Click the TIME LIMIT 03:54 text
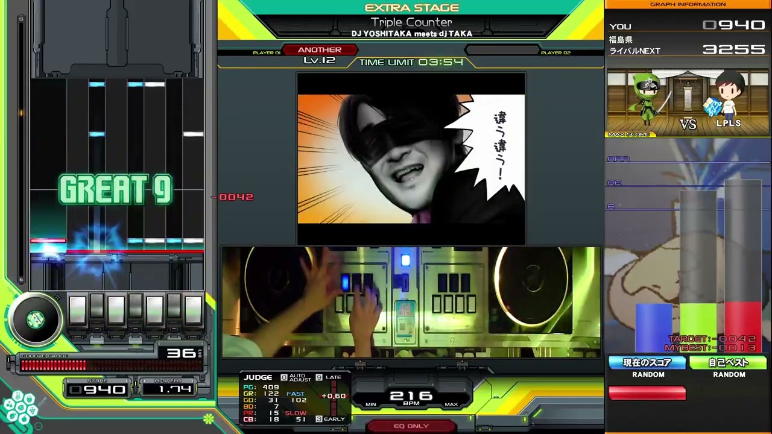772x434 pixels. click(x=411, y=62)
